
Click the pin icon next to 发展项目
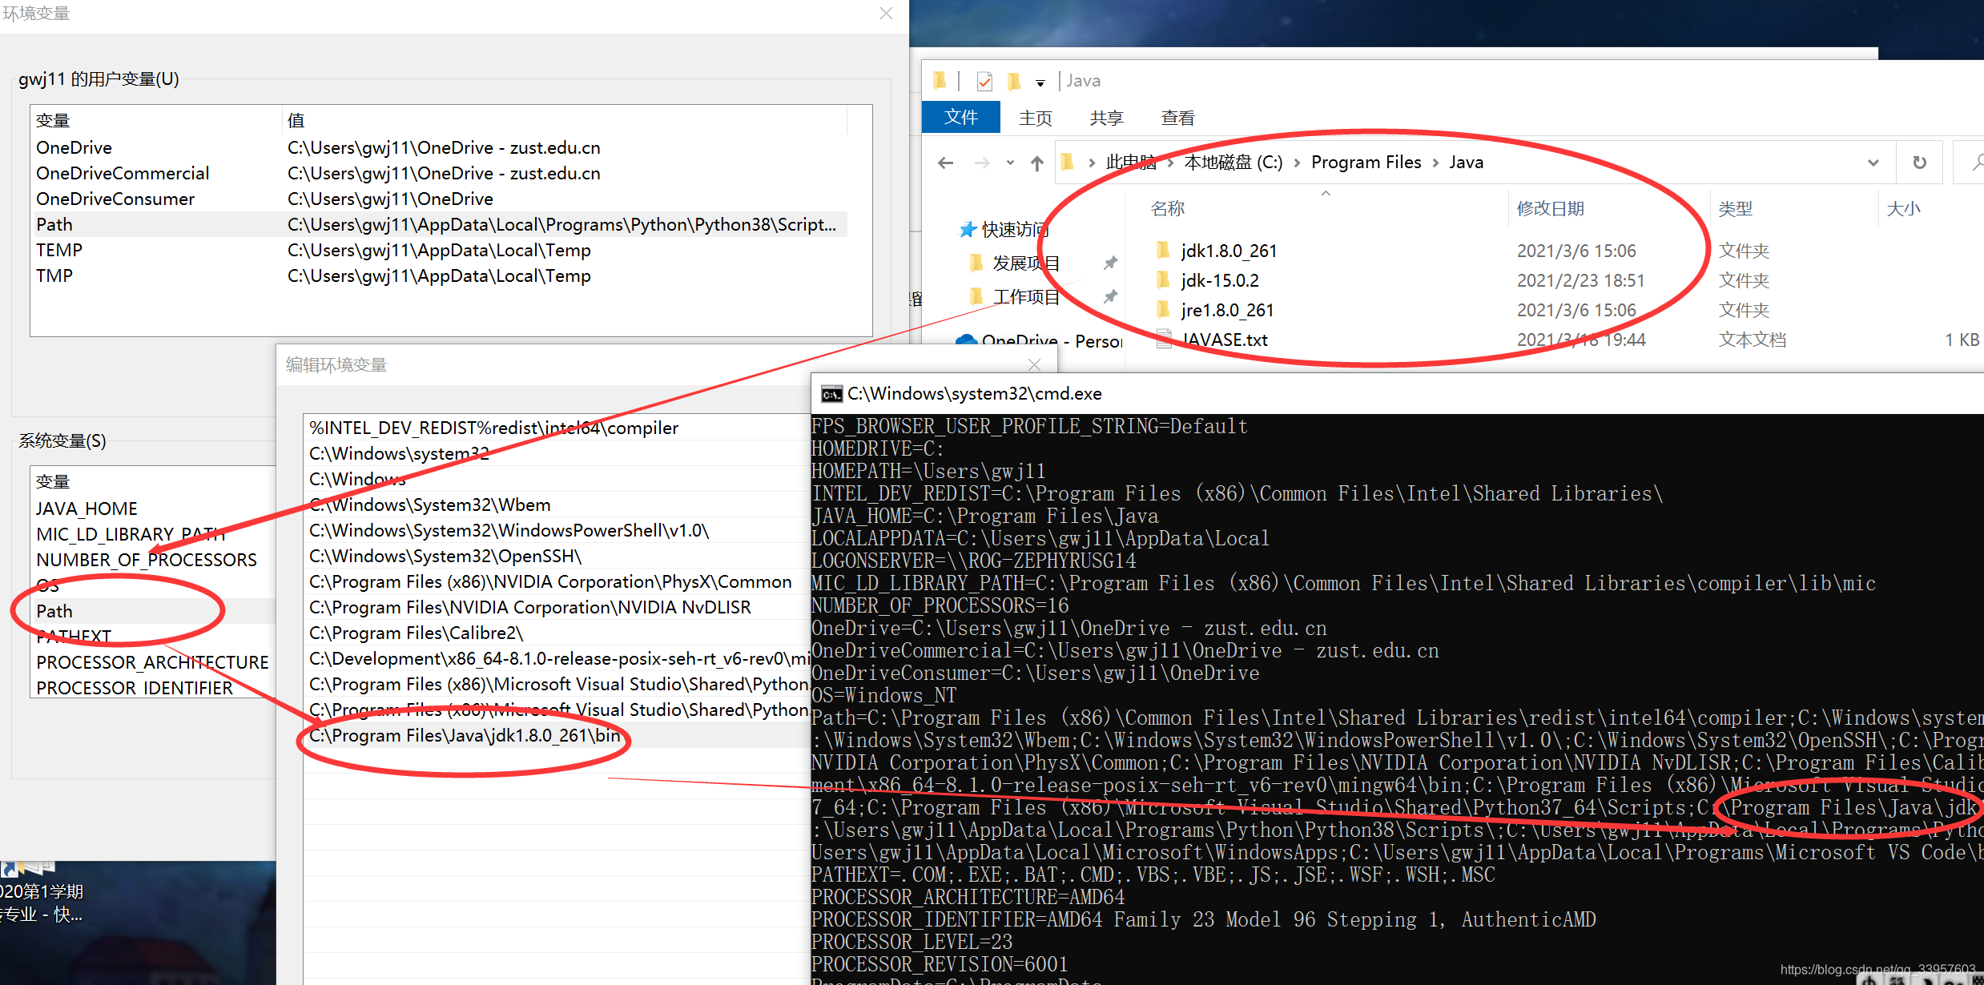(1110, 263)
